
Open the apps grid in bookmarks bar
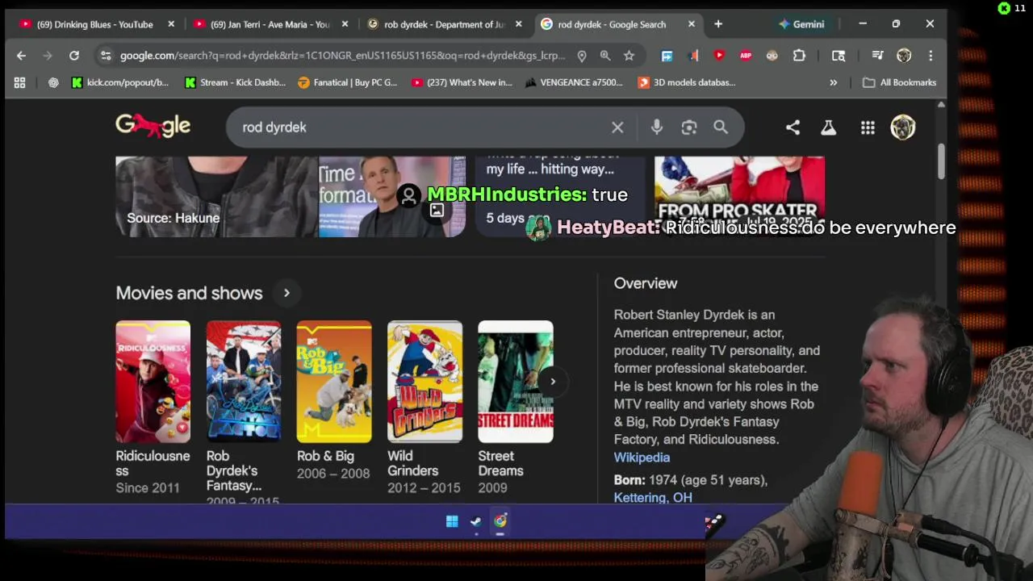point(19,82)
